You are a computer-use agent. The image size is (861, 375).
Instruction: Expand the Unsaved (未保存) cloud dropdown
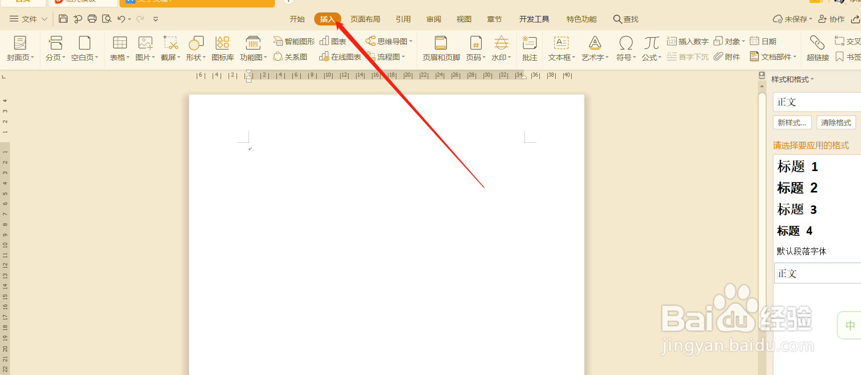[811, 19]
